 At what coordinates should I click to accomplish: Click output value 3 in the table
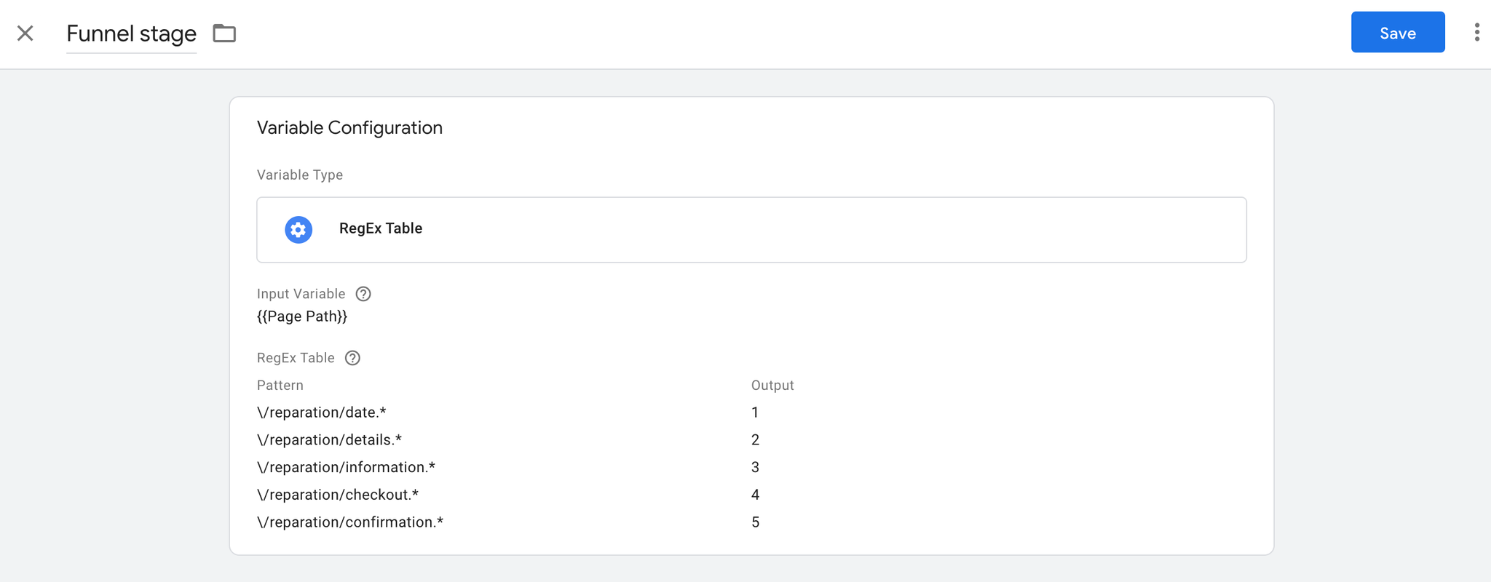[x=755, y=467]
